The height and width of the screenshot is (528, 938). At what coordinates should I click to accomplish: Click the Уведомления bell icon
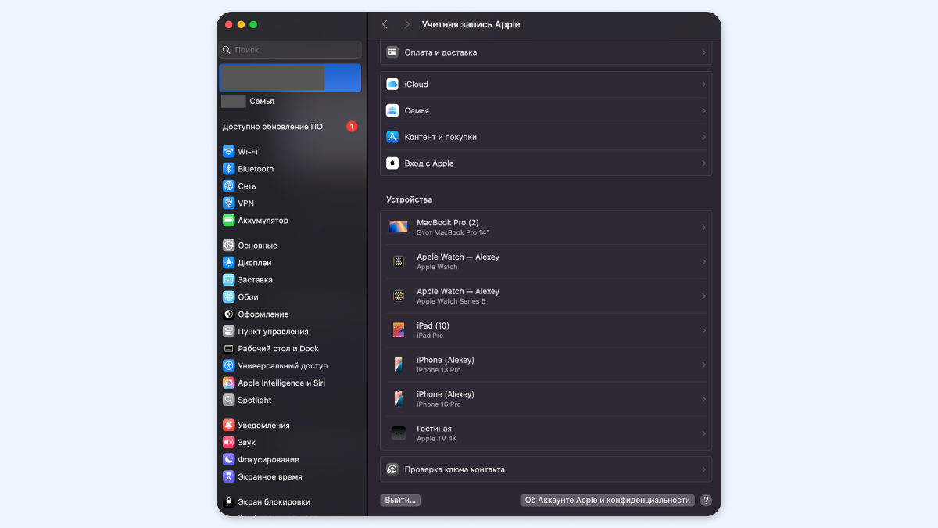click(228, 426)
